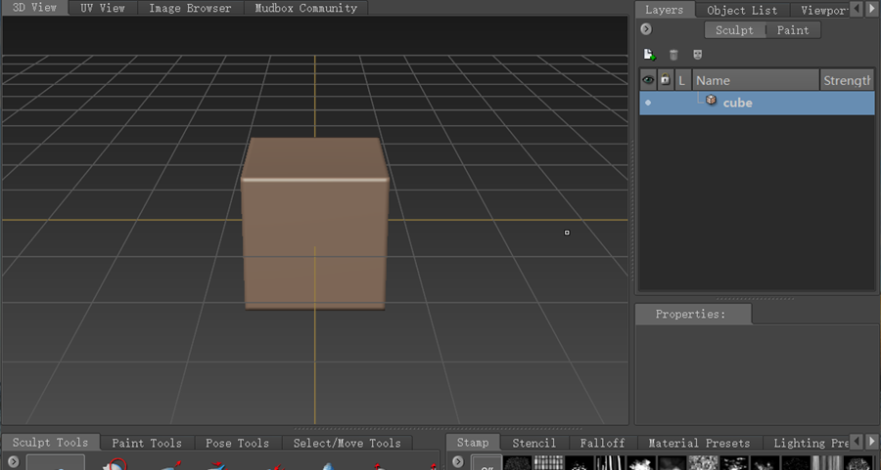Select the Stamp tab
Image resolution: width=881 pixels, height=470 pixels.
(x=473, y=442)
